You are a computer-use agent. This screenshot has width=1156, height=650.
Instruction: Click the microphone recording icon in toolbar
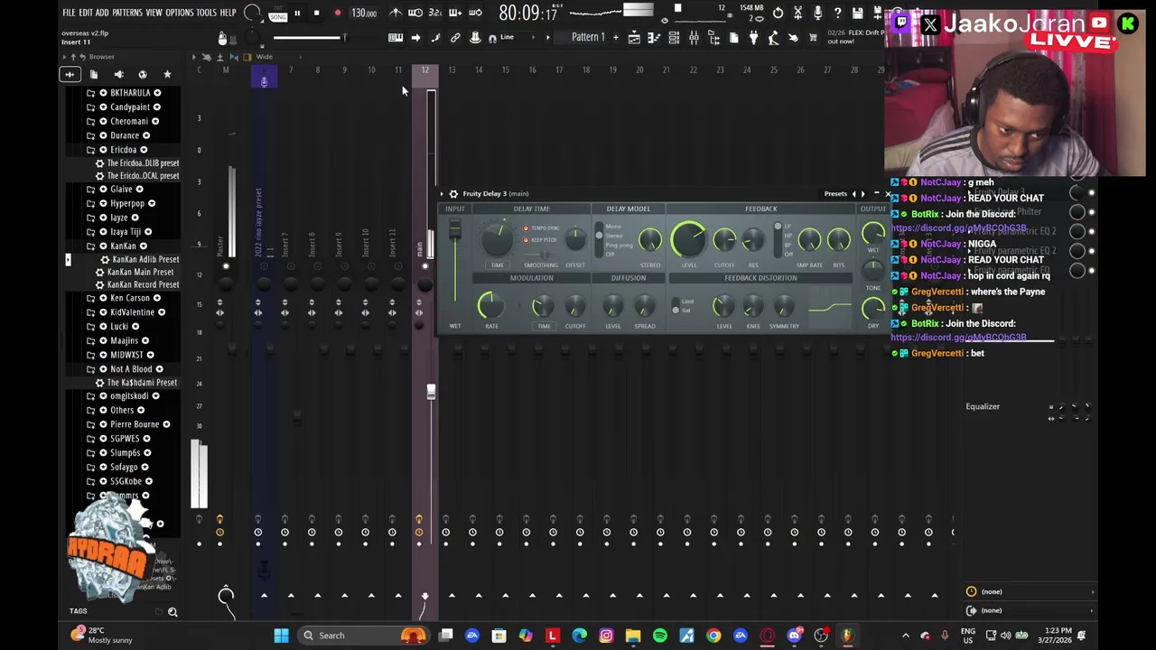click(817, 13)
